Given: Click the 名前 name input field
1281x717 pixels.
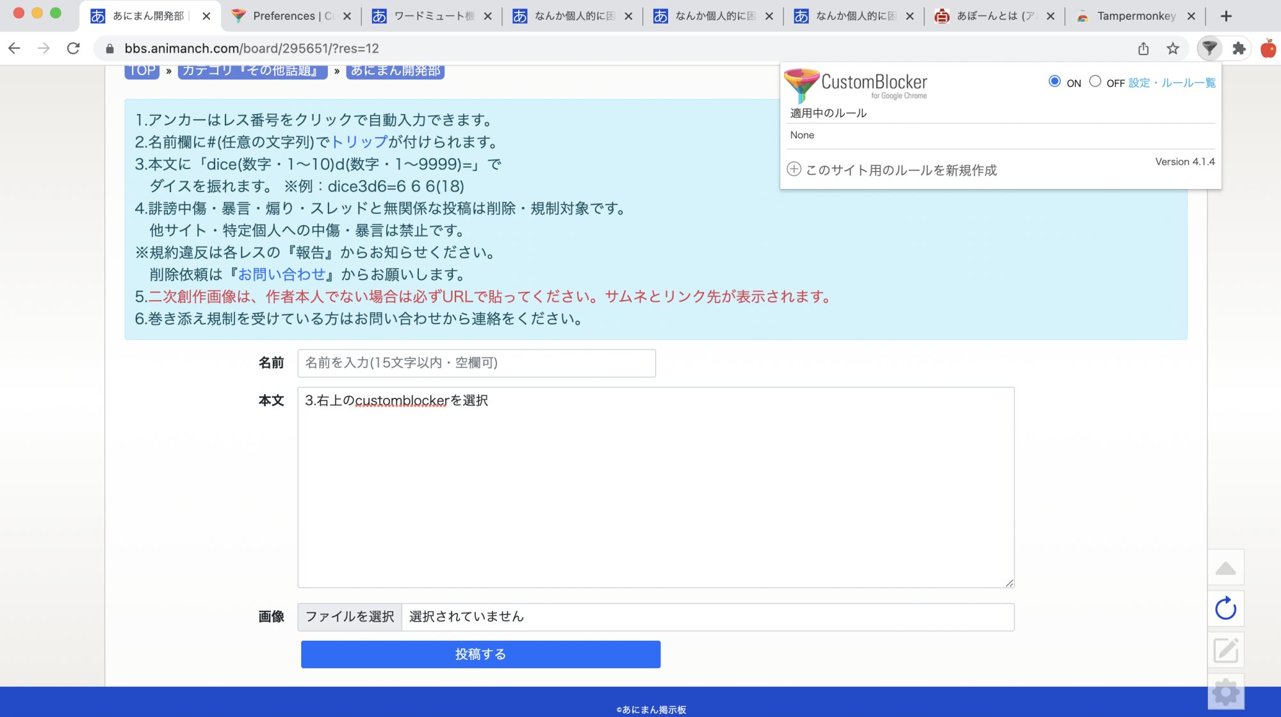Looking at the screenshot, I should pyautogui.click(x=476, y=363).
